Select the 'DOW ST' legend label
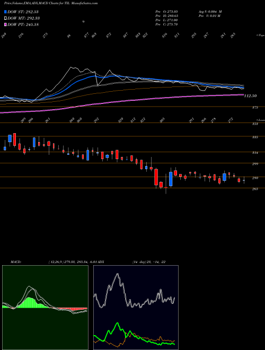 pos(23,12)
